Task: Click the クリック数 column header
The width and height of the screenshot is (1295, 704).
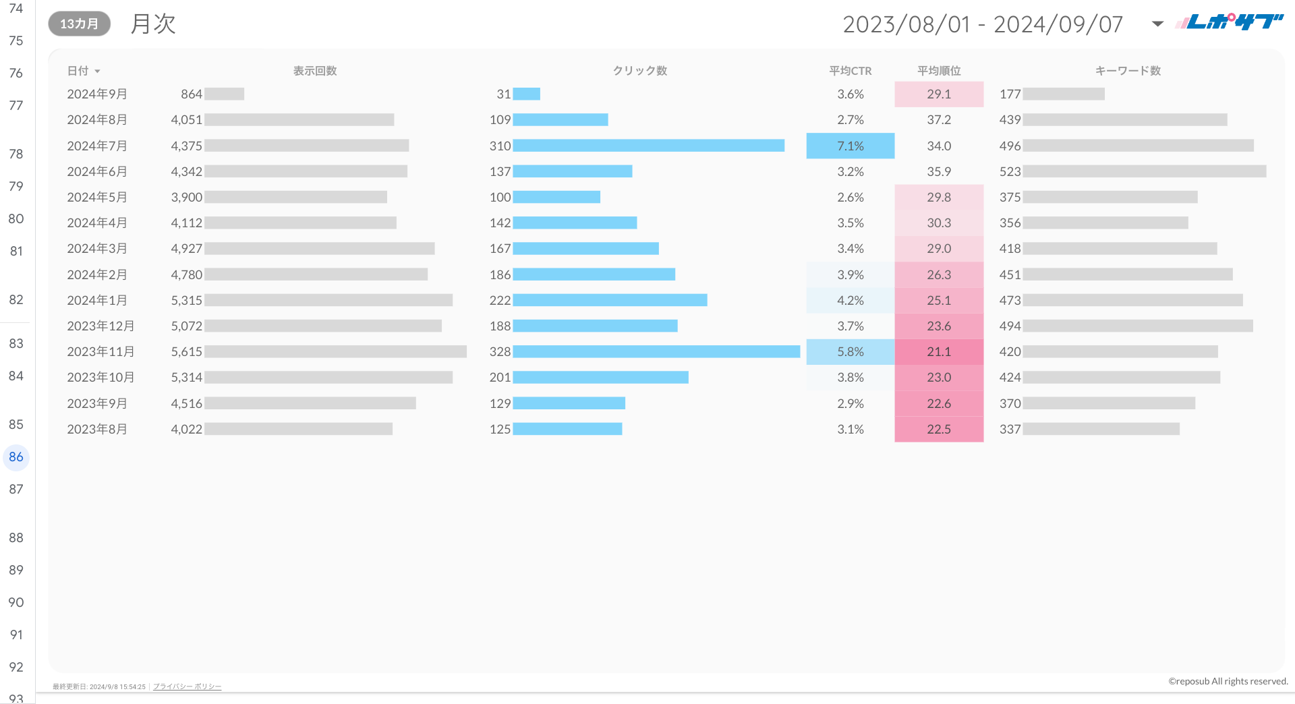Action: (639, 71)
